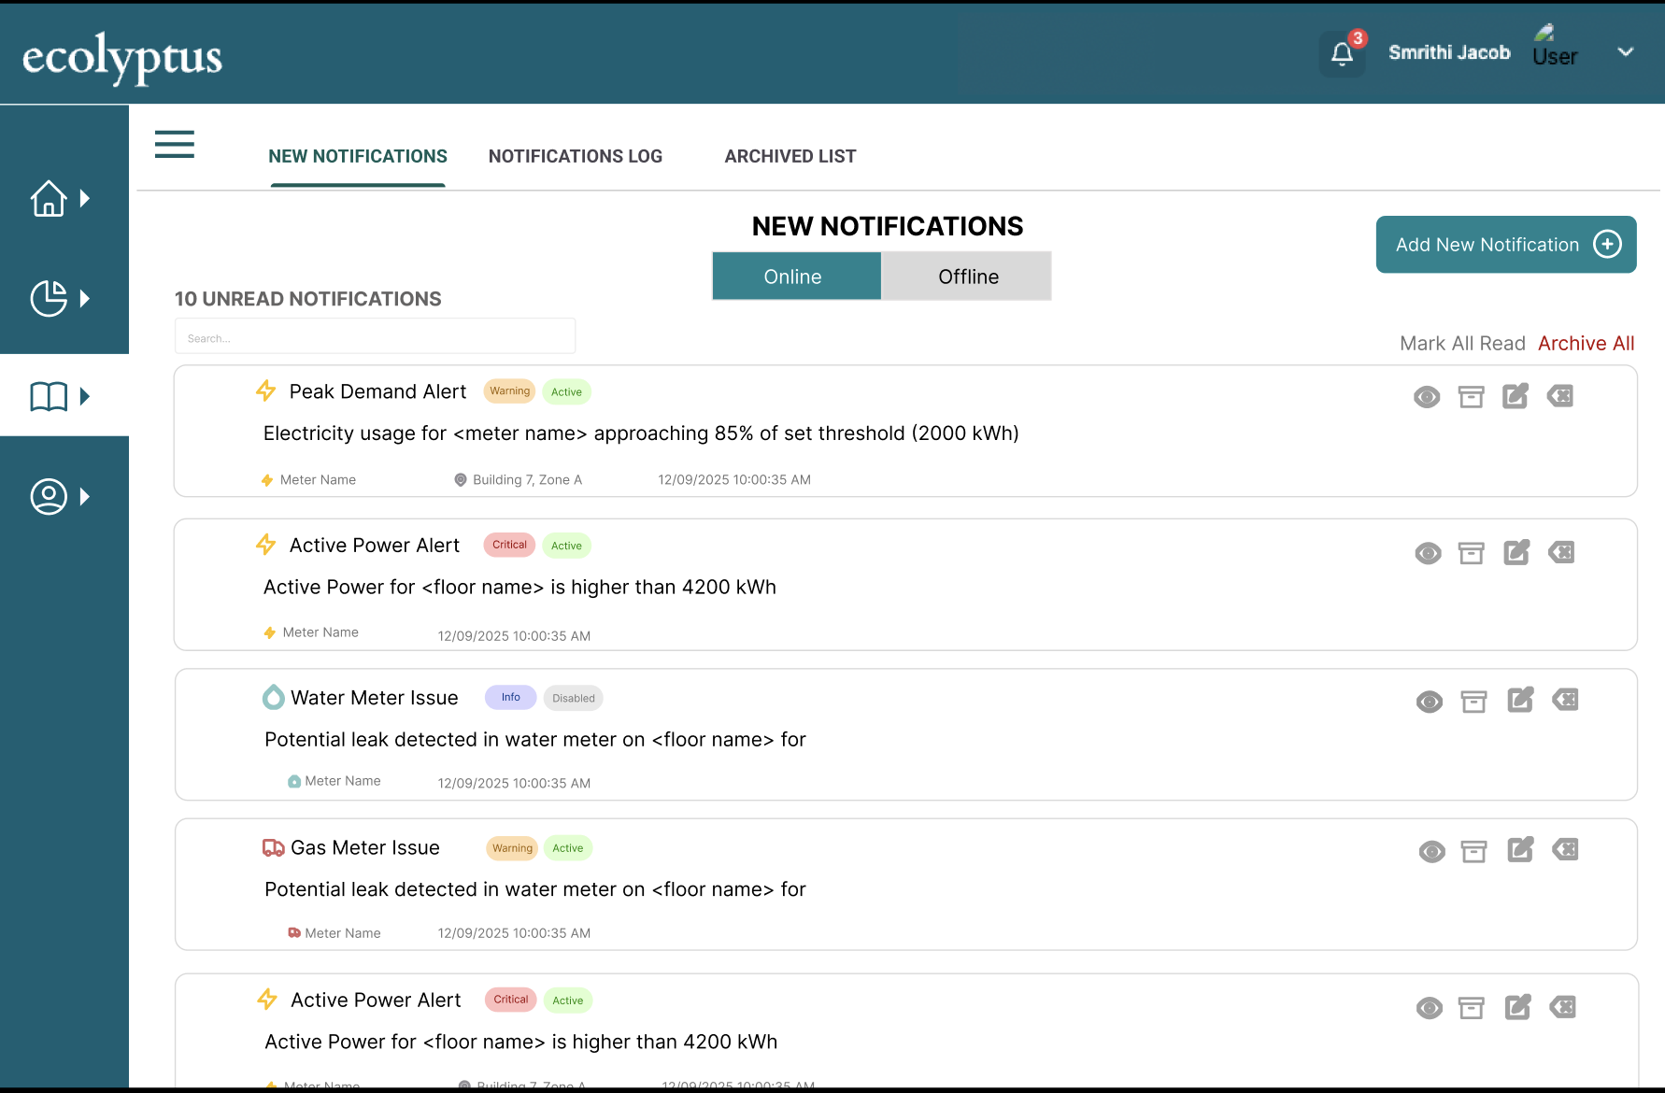Viewport: 1665px width, 1093px height.
Task: Open the Archived List tab
Action: (x=790, y=156)
